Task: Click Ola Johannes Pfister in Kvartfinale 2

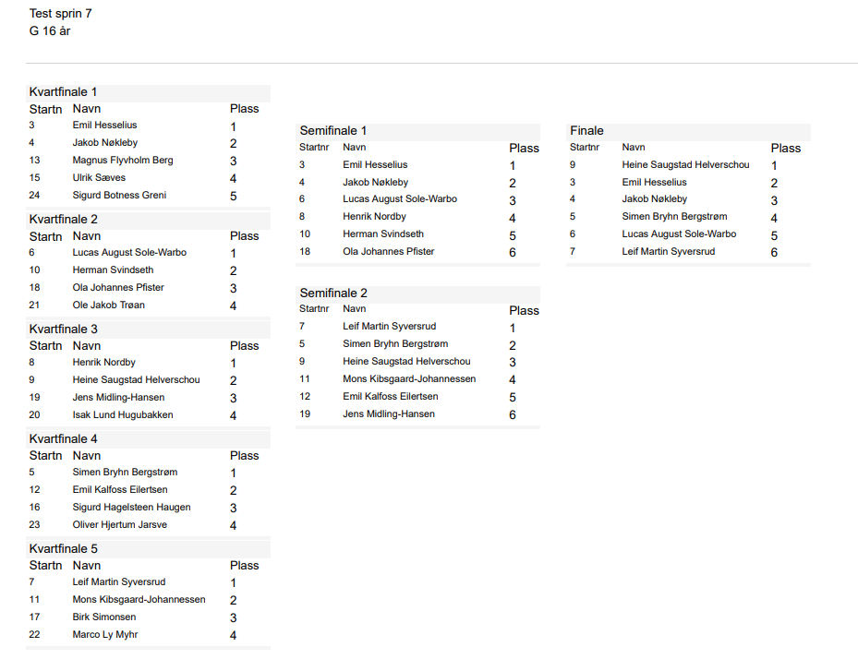Action: coord(118,288)
